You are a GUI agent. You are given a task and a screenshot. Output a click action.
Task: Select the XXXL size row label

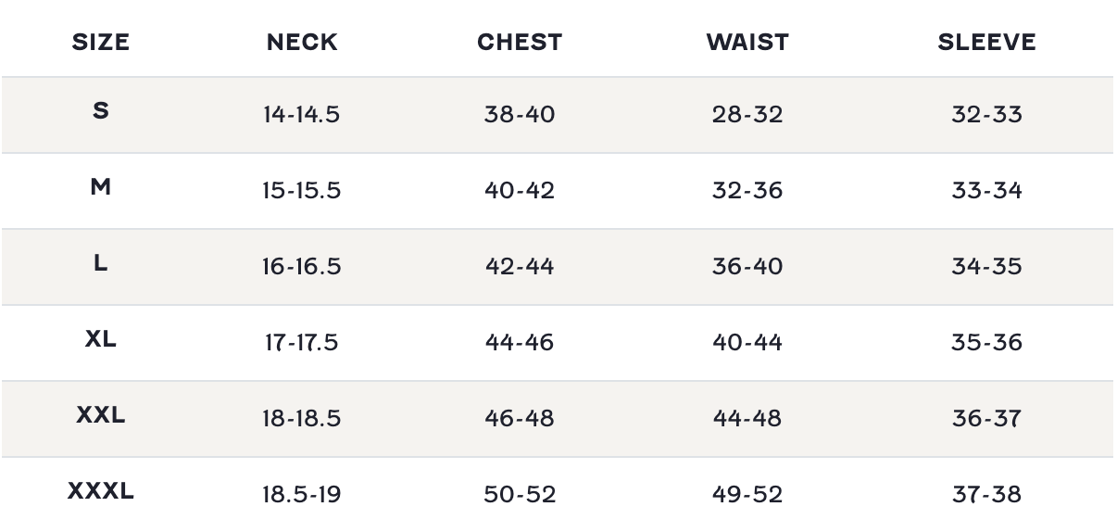click(100, 491)
